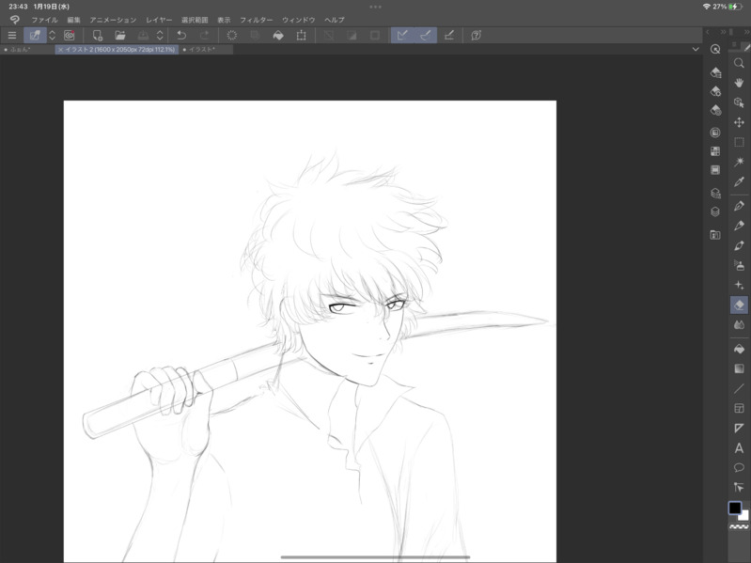
Task: Open the 選択範囲 menu
Action: tap(195, 20)
